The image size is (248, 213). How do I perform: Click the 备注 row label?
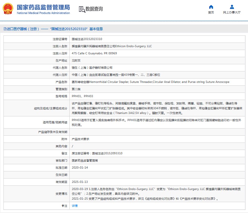pos(64,153)
